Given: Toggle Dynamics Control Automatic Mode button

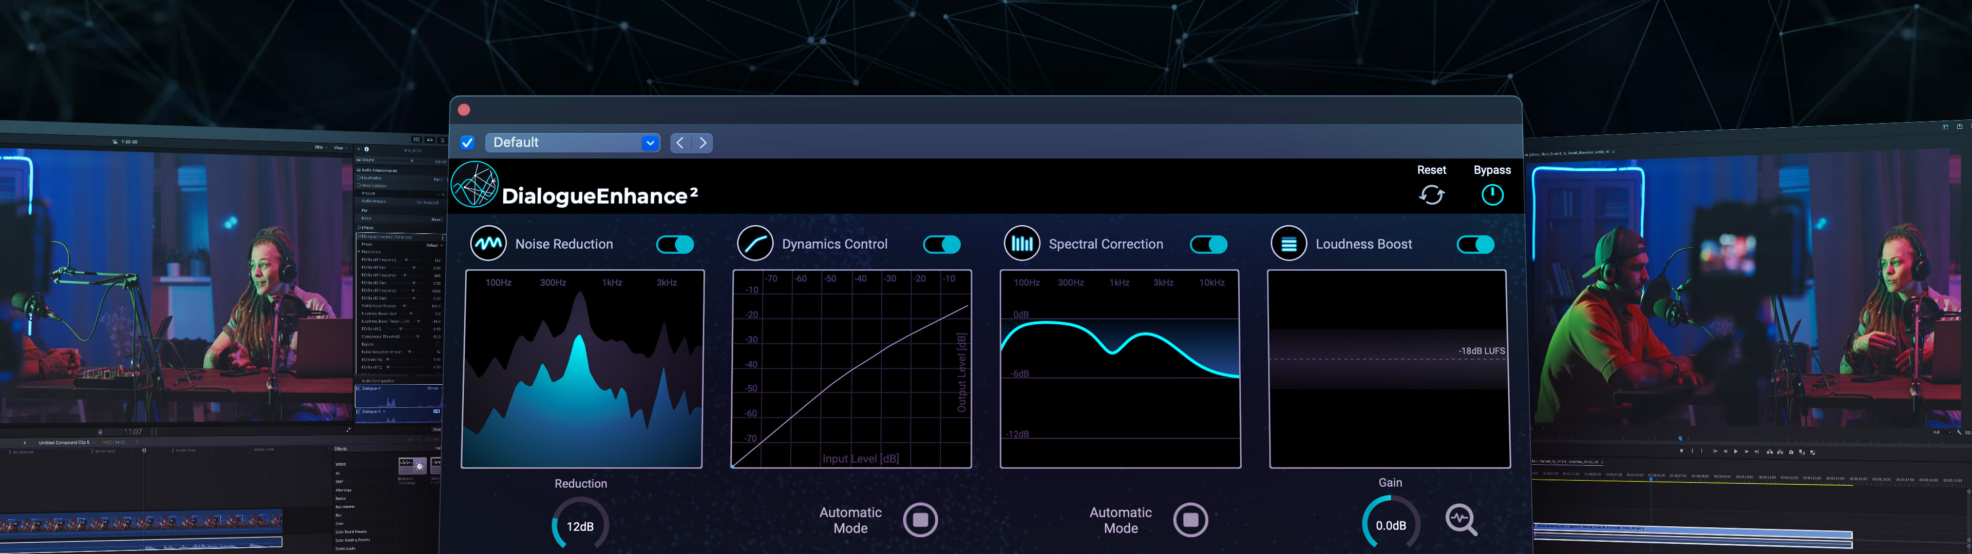Looking at the screenshot, I should click(x=920, y=520).
